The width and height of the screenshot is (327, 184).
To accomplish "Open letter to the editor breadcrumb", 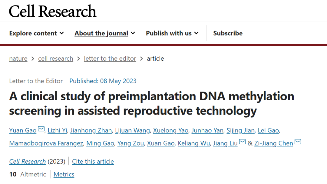I will click(110, 59).
